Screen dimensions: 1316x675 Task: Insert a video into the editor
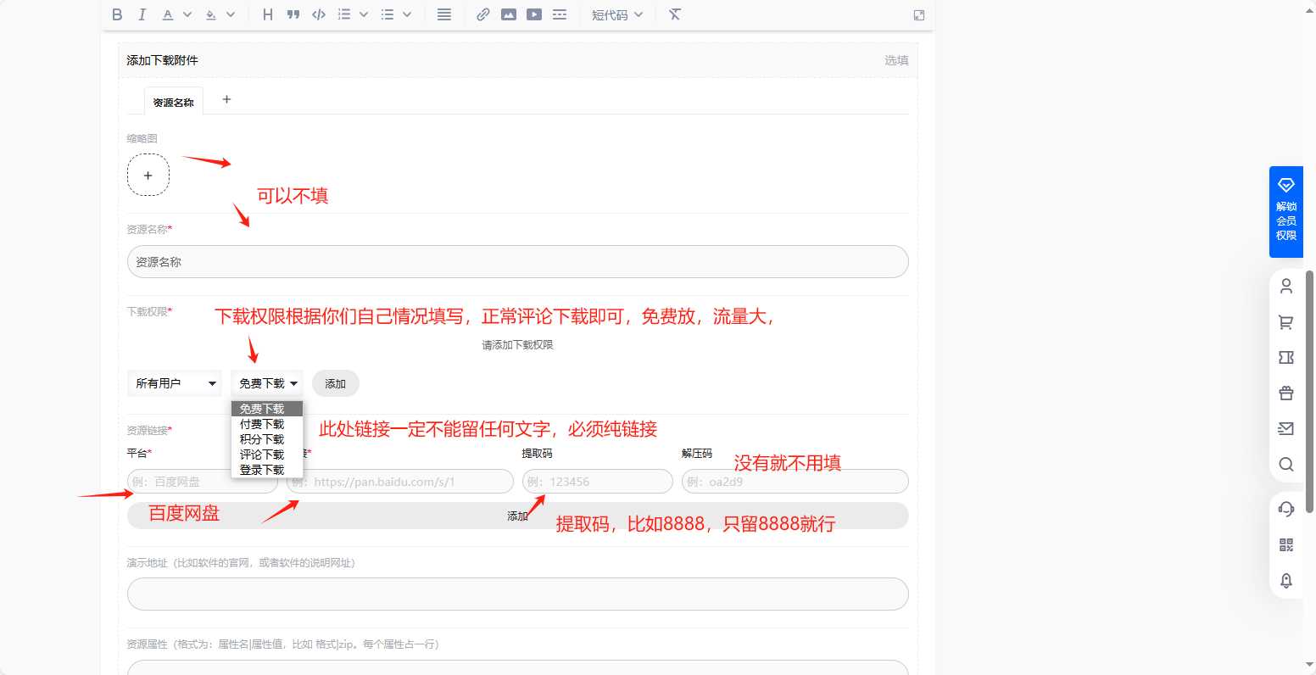[534, 14]
